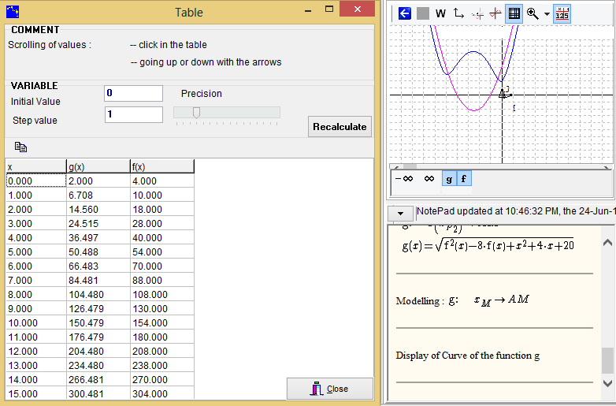
Task: Click the g(x) formula in NotePad
Action: [x=488, y=245]
